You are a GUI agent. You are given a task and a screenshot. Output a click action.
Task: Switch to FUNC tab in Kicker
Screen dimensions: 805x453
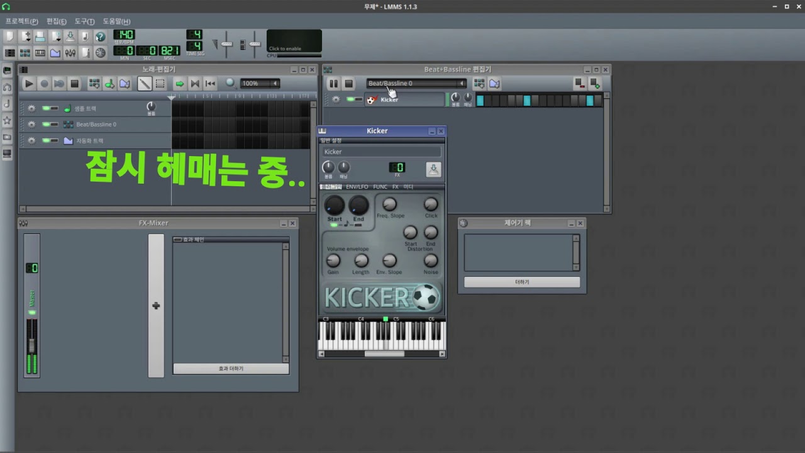pos(380,187)
